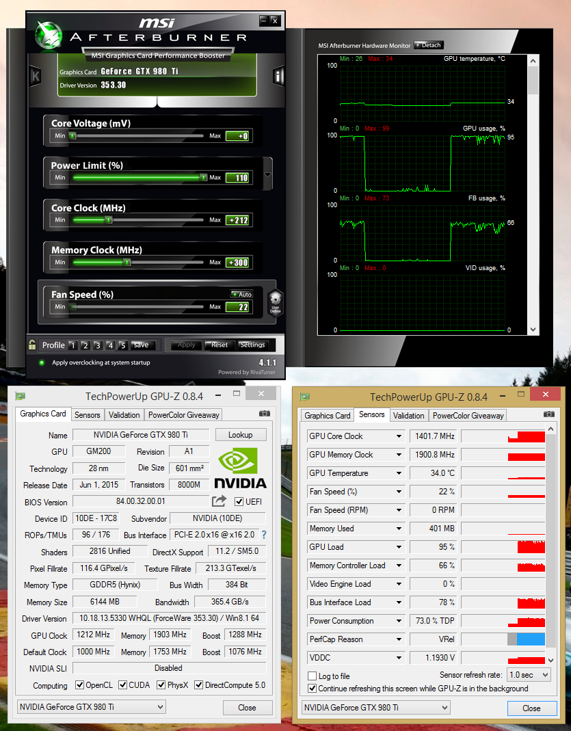Select profile slot 1
571x731 pixels.
72,345
